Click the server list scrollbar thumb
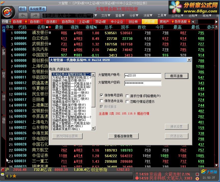This screenshot has width=220, height=182. (x=93, y=92)
